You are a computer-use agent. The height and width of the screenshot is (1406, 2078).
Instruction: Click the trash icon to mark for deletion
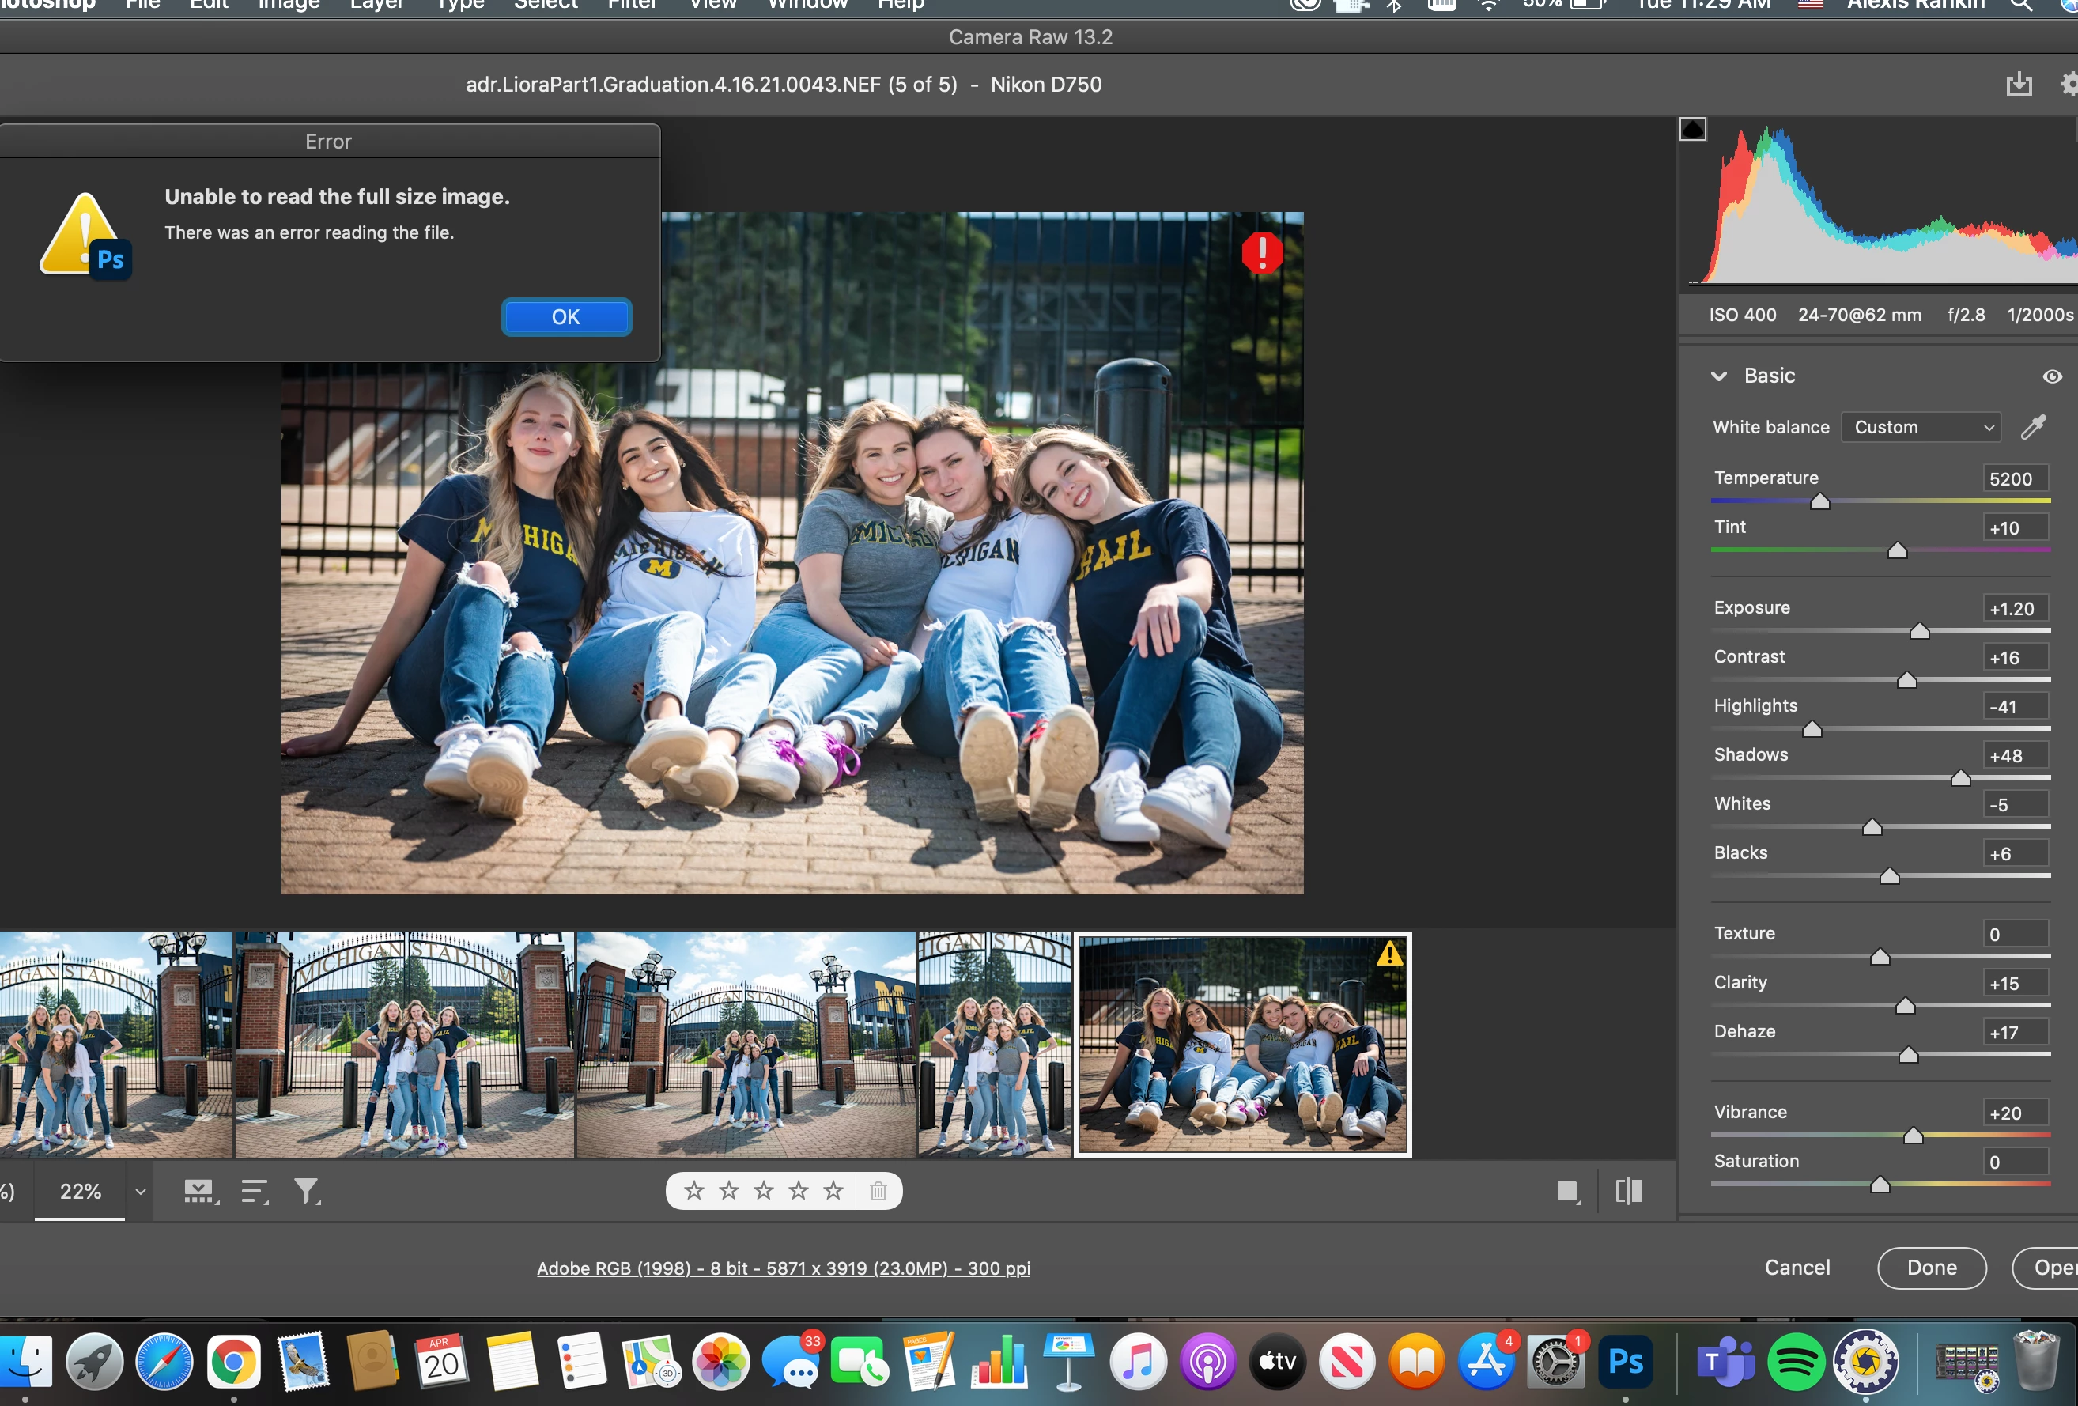pos(878,1190)
